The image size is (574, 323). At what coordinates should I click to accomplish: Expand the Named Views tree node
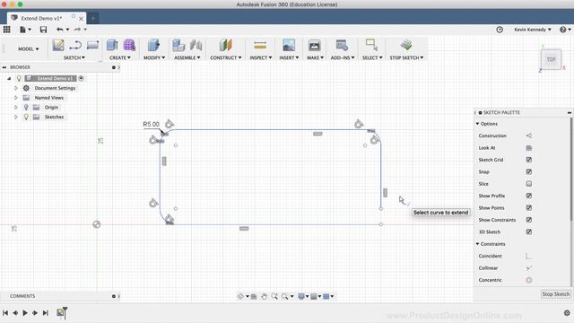[16, 98]
